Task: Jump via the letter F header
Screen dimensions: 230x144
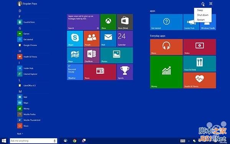Action: coord(20,17)
